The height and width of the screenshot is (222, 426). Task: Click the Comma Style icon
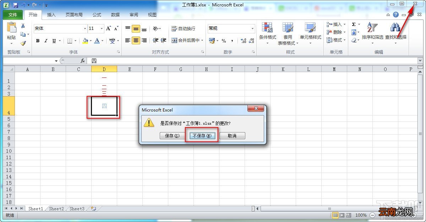[x=232, y=41]
